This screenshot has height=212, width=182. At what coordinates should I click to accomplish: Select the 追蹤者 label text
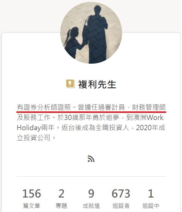[x=121, y=206]
